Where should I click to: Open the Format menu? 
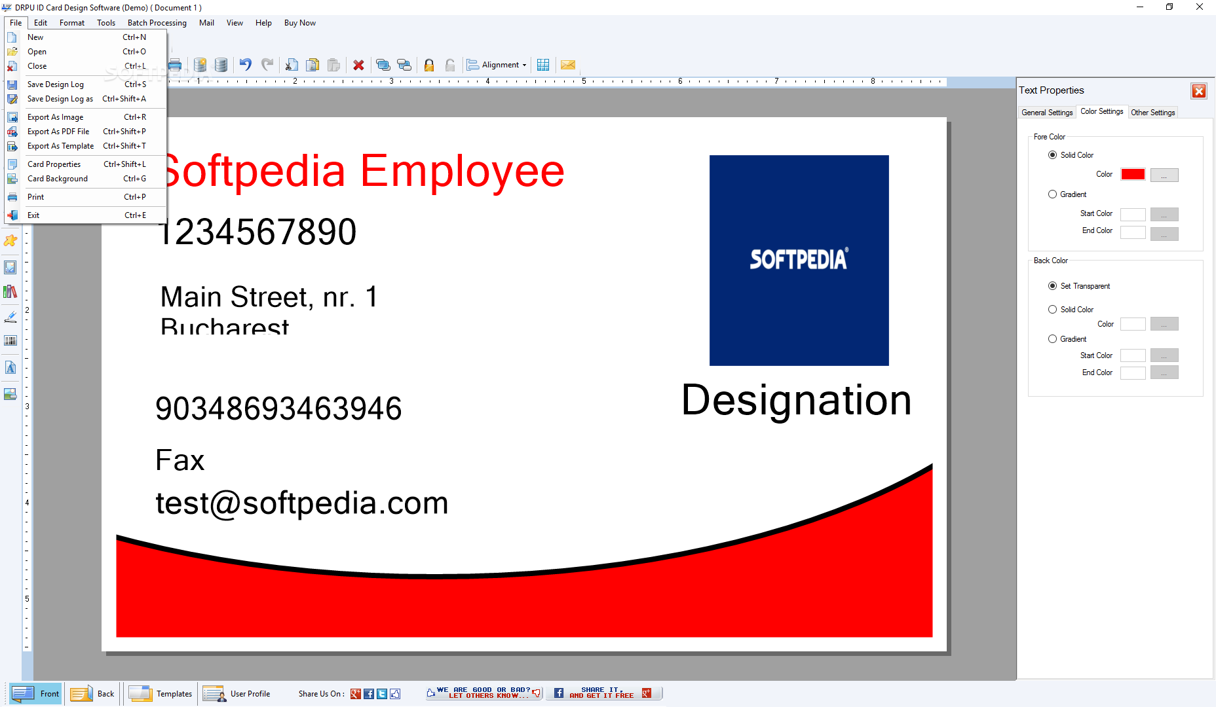[x=72, y=23]
